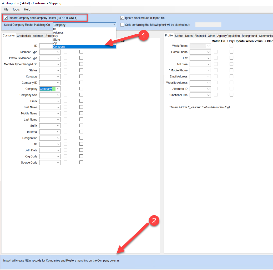Open the Tools menu
The height and width of the screenshot is (270, 273).
coord(16,9)
